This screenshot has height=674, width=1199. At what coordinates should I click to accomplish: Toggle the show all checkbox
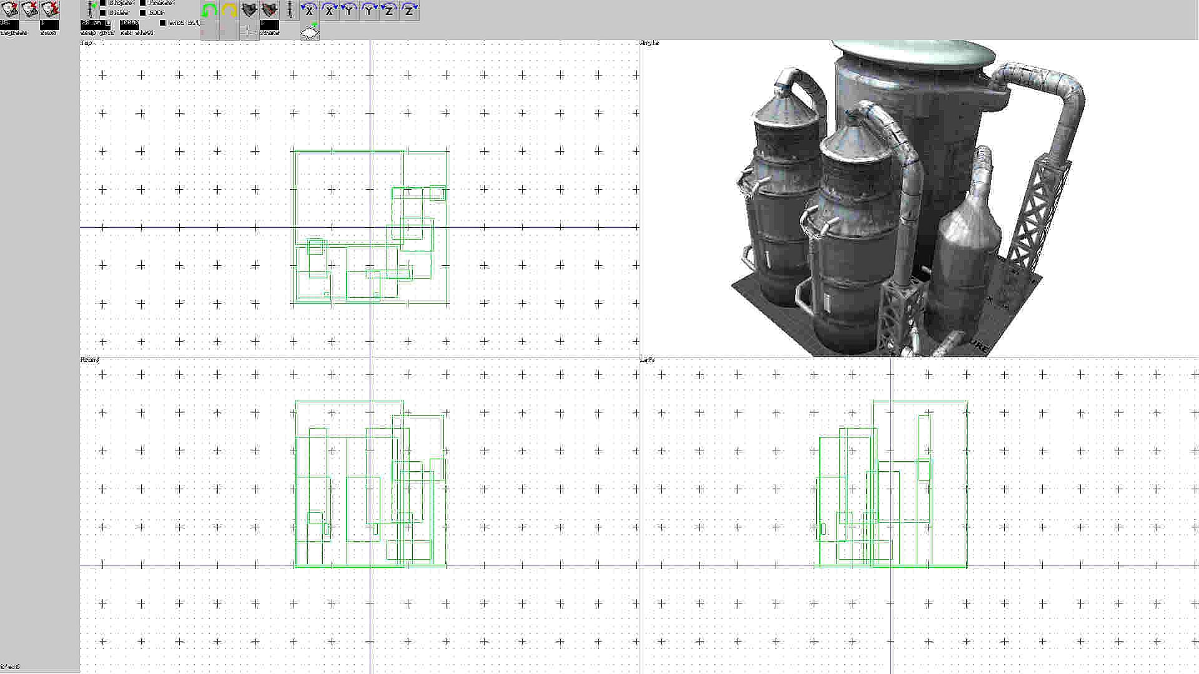(163, 23)
